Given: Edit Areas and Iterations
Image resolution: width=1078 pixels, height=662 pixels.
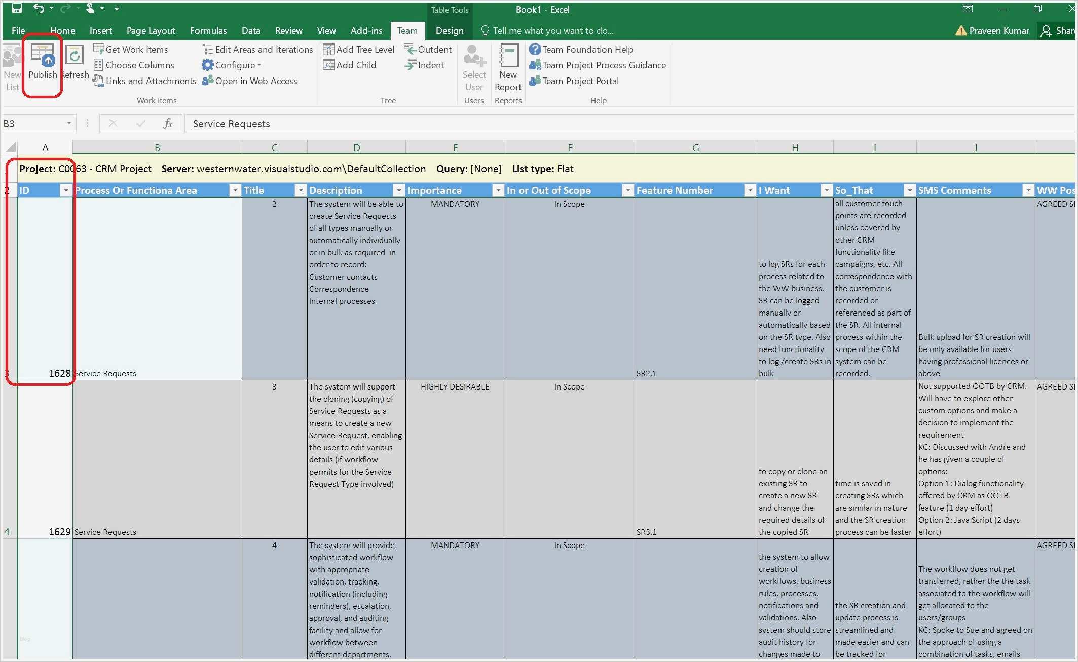Looking at the screenshot, I should 263,49.
